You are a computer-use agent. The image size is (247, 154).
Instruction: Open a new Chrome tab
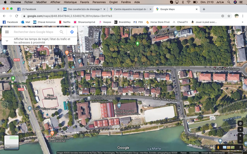pyautogui.click(x=204, y=9)
